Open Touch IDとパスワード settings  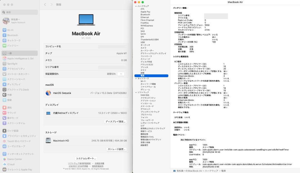point(19,141)
